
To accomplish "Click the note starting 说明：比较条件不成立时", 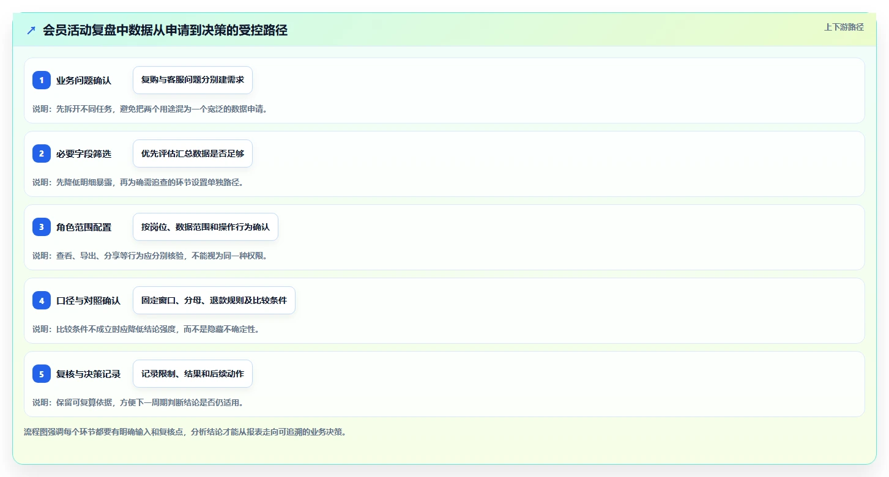I will (x=146, y=329).
